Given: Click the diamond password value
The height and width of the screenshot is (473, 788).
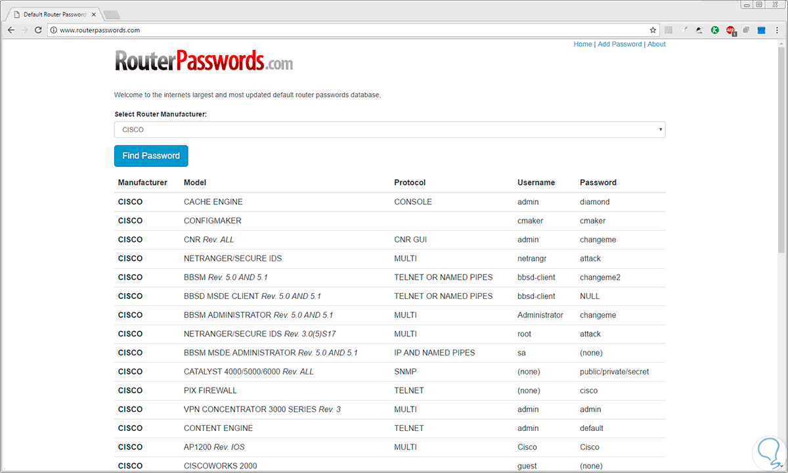Looking at the screenshot, I should pos(595,202).
